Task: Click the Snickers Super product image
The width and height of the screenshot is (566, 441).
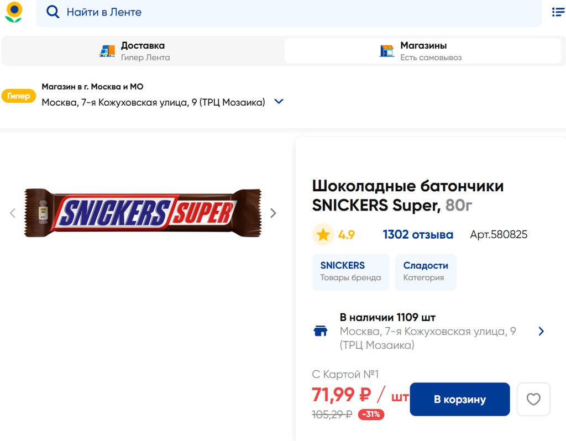Action: (x=143, y=213)
